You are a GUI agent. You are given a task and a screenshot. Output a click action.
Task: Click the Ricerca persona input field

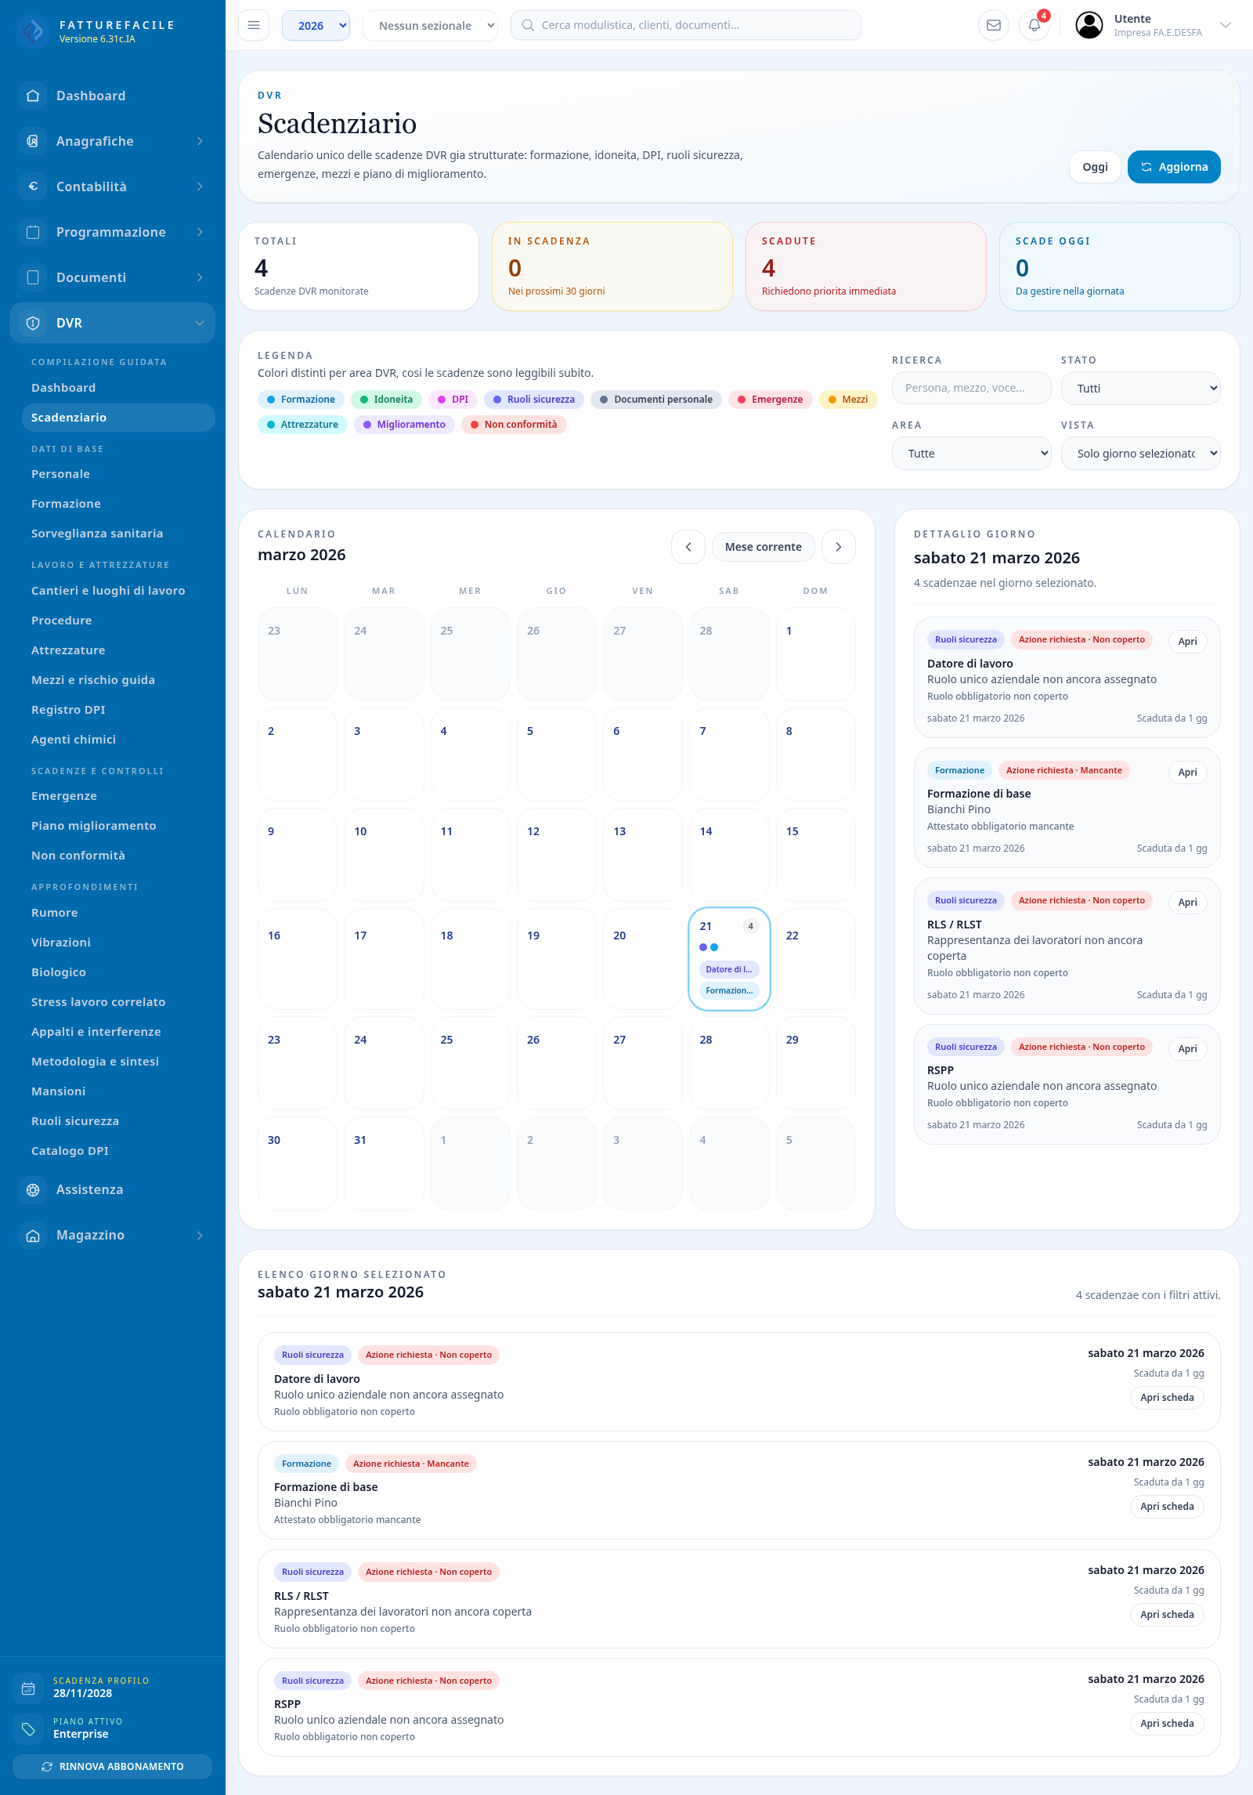[971, 388]
